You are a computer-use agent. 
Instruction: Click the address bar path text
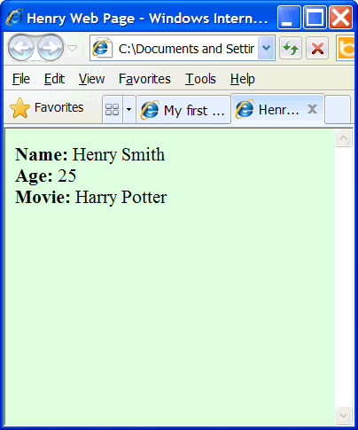coord(186,49)
